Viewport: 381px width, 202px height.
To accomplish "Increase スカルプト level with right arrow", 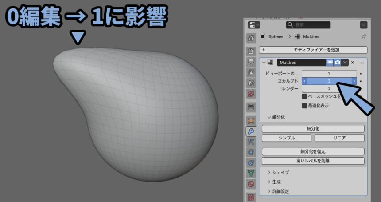I will pos(354,81).
